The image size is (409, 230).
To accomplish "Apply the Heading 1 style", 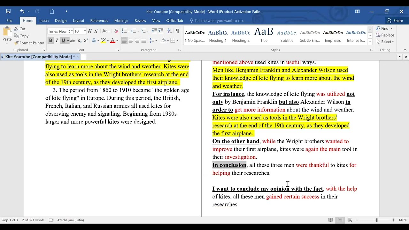I will 218,35.
